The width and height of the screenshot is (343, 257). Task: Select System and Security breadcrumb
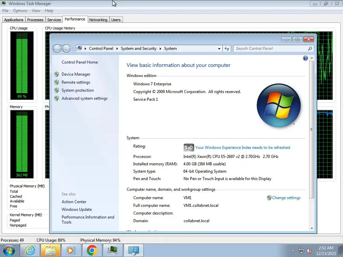pos(138,49)
